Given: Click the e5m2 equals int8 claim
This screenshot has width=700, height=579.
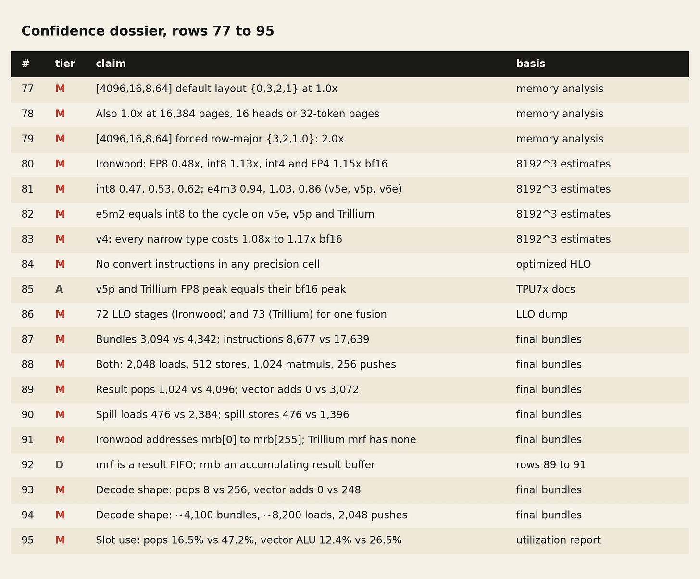Looking at the screenshot, I should [x=235, y=214].
